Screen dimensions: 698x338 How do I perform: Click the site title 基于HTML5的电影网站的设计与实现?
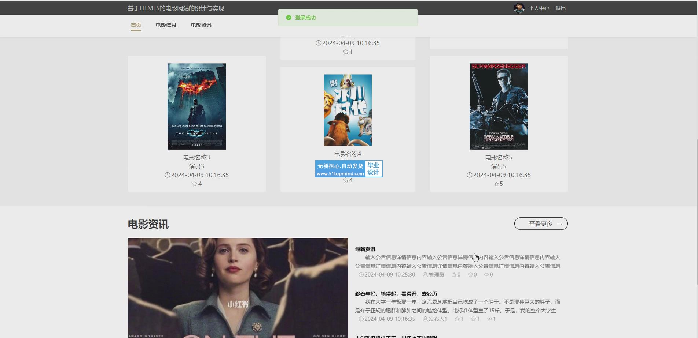176,8
